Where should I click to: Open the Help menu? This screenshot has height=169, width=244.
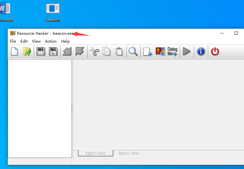(x=65, y=41)
